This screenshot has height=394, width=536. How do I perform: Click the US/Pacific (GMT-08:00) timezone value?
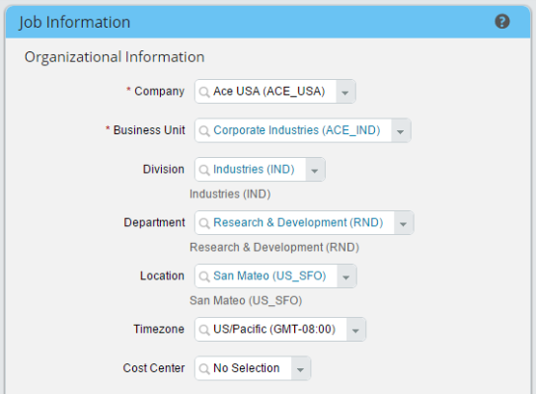pyautogui.click(x=274, y=330)
